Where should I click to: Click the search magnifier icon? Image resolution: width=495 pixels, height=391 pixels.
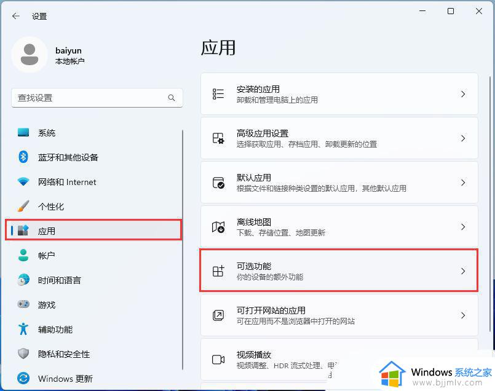(172, 98)
